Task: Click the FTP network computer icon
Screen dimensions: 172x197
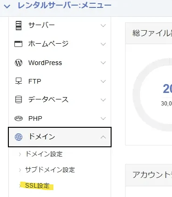Action: click(19, 81)
